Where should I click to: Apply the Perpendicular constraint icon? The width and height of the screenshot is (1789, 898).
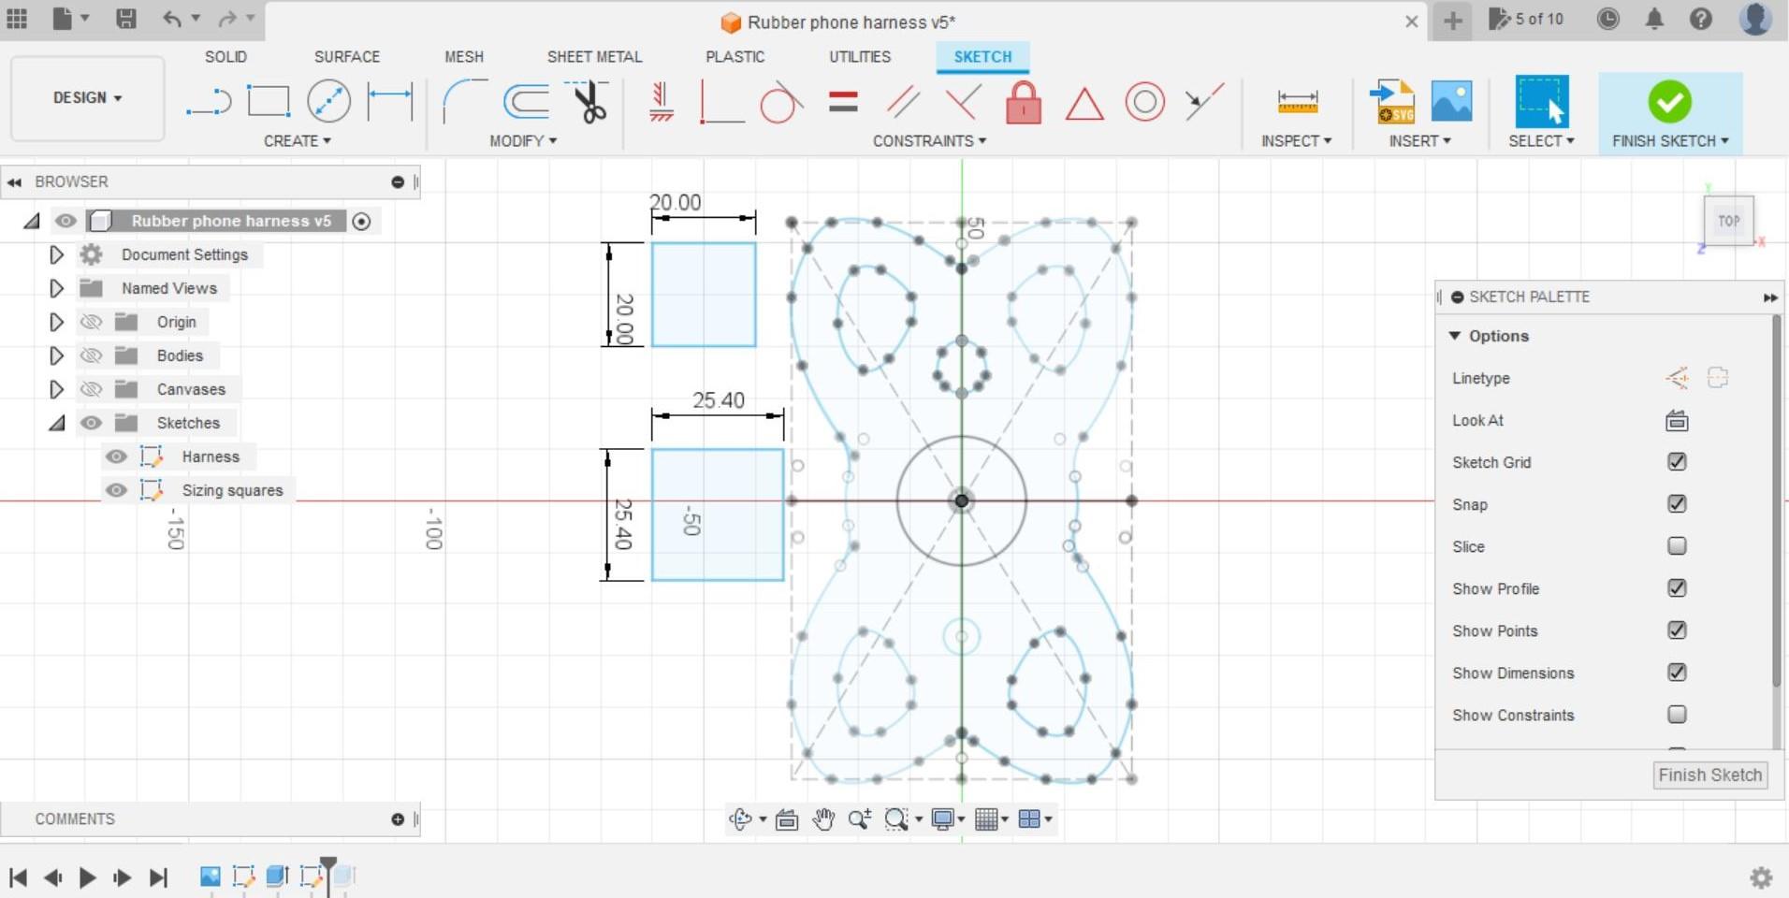(722, 101)
